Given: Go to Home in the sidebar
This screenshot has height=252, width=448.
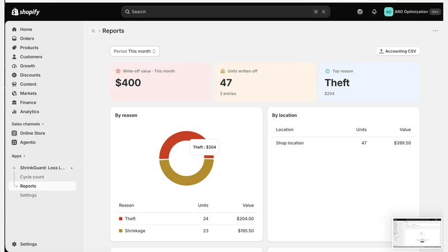Looking at the screenshot, I should [x=26, y=29].
